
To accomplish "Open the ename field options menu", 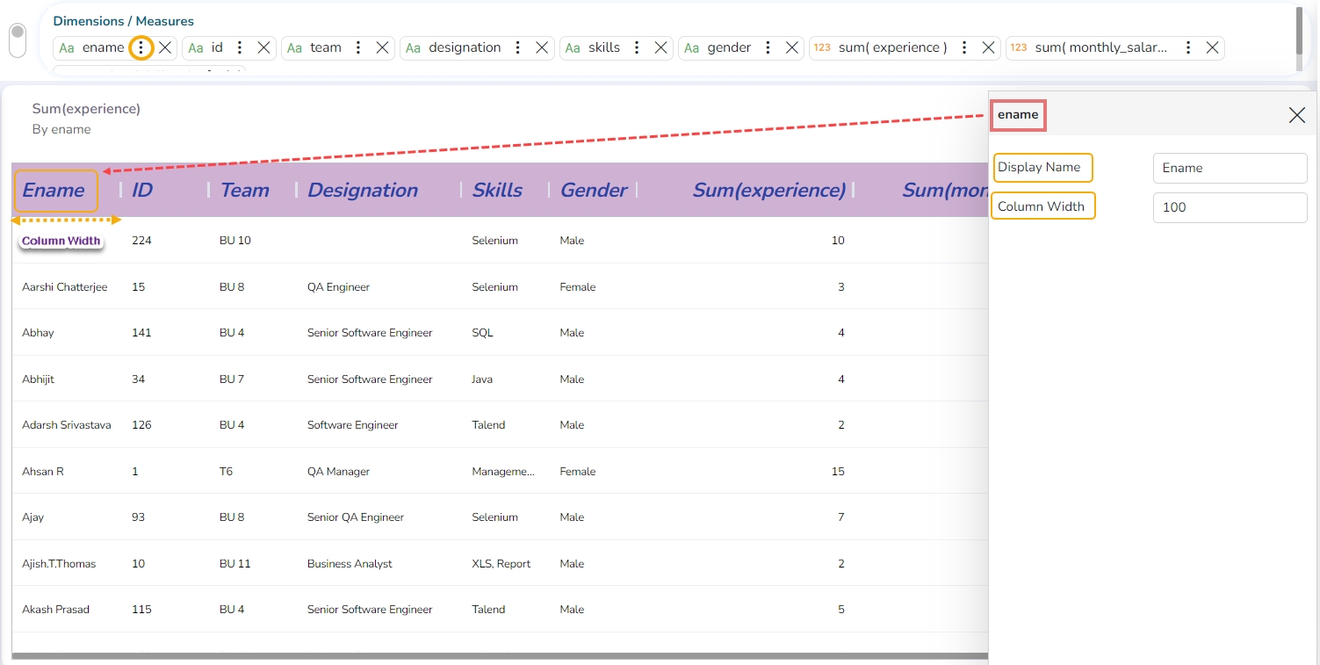I will pyautogui.click(x=141, y=48).
